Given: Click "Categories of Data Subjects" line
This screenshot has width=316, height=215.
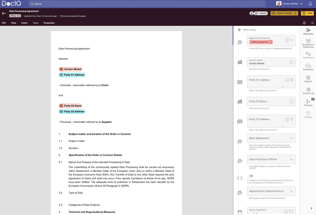Looking at the screenshot, I should [x=84, y=205].
